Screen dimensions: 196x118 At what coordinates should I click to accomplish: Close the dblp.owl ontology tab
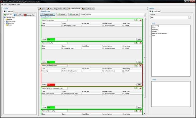pyautogui.click(x=5, y=11)
